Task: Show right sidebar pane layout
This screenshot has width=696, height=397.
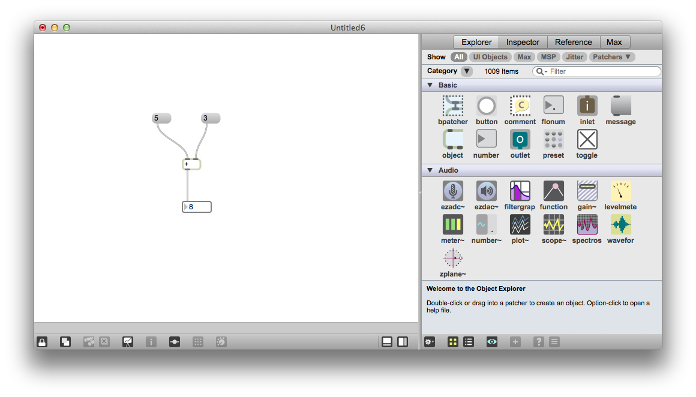Action: point(403,342)
